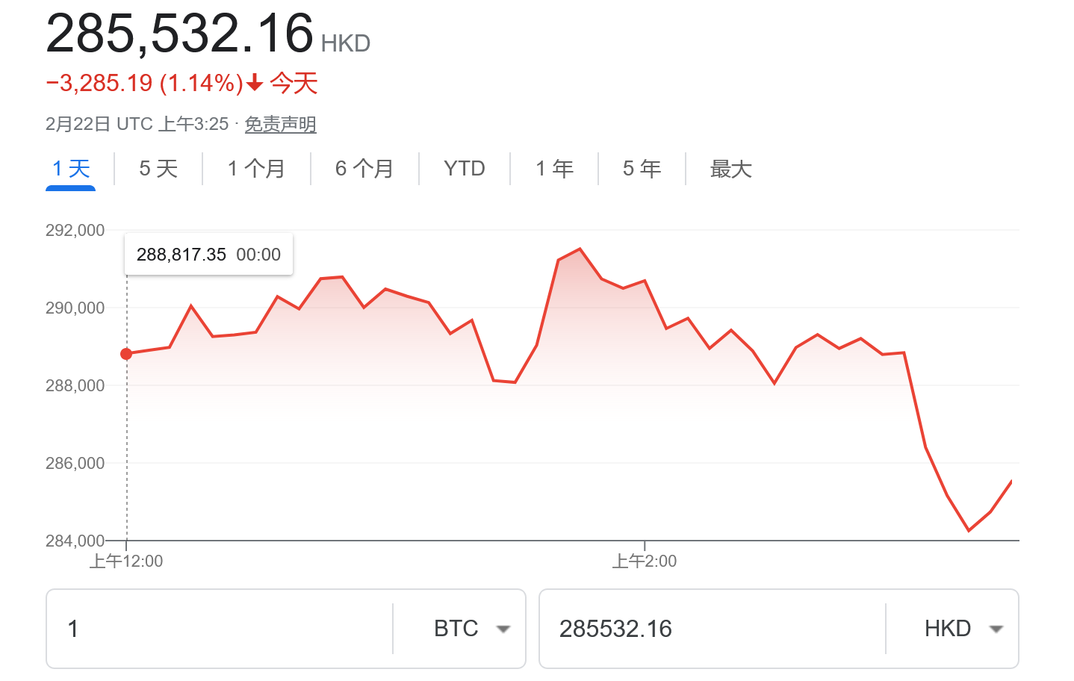Screen dimensions: 1074x681
Task: Select the YTD tab
Action: (x=465, y=169)
